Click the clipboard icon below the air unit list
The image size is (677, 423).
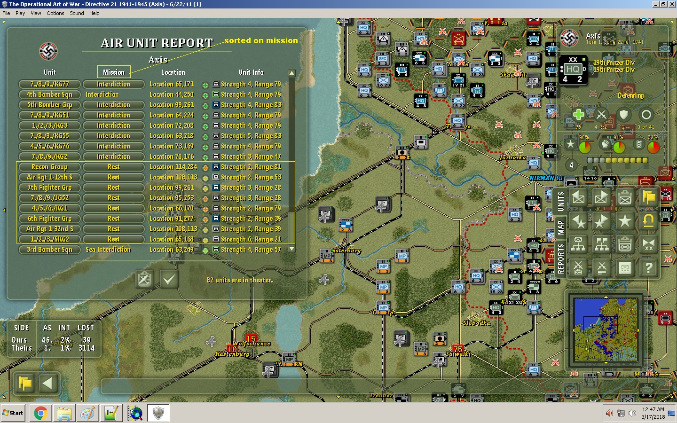tap(144, 279)
